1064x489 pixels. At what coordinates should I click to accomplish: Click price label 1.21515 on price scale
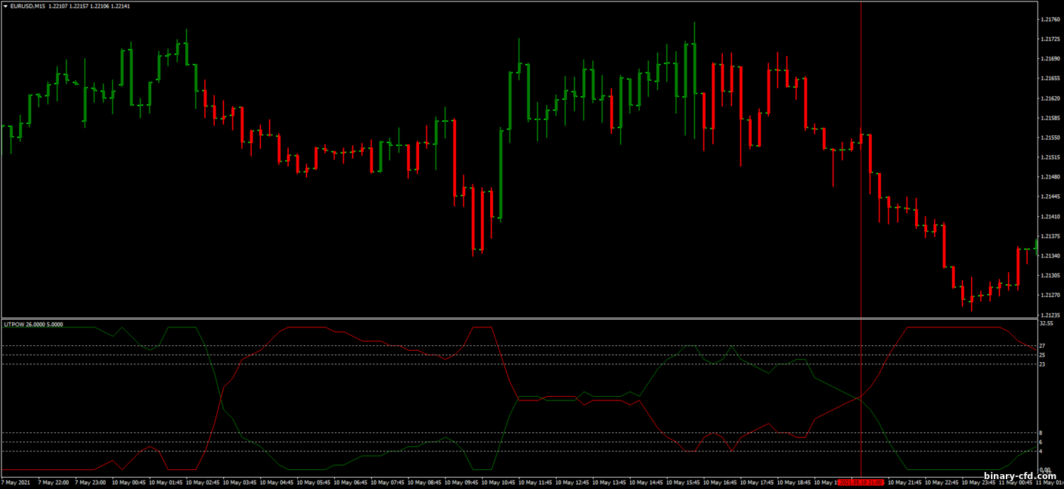click(1050, 157)
